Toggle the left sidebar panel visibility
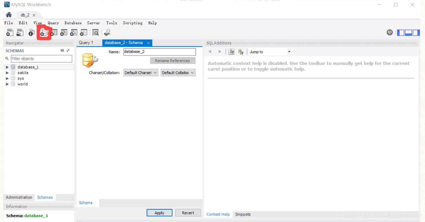Image resolution: width=425 pixels, height=222 pixels. [x=401, y=32]
